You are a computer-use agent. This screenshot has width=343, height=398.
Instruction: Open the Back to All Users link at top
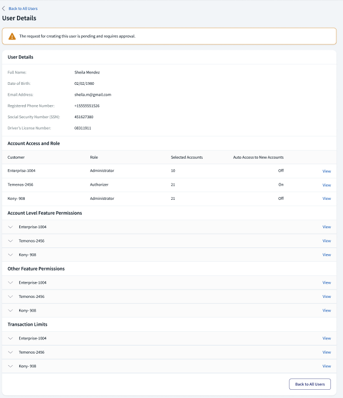coord(23,9)
